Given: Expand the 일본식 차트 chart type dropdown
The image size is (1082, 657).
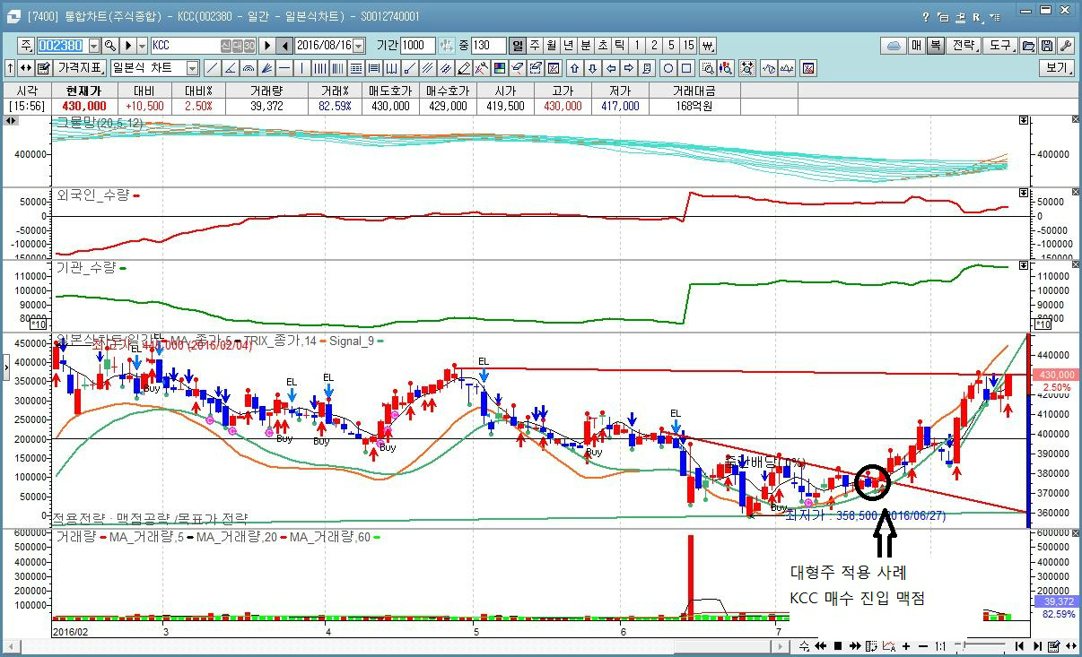Looking at the screenshot, I should pos(192,68).
